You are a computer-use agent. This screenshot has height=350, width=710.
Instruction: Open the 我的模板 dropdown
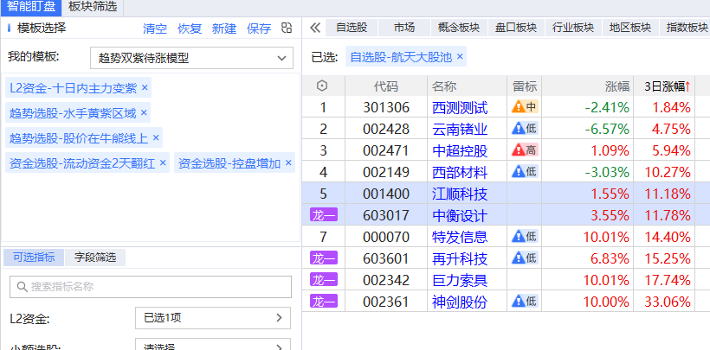point(191,59)
